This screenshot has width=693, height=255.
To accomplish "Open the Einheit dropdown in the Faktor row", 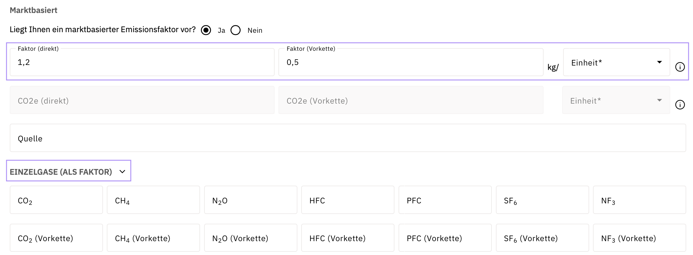I will coord(616,62).
